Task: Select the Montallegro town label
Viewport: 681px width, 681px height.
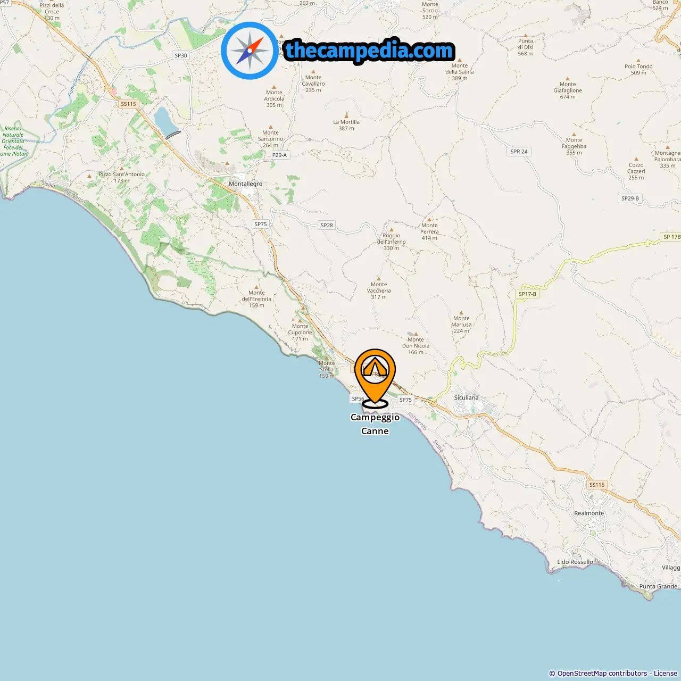Action: (245, 184)
